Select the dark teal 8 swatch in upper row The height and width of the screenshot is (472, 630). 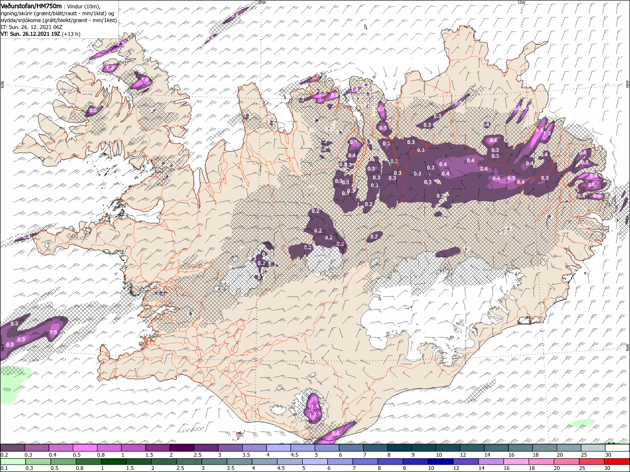(399, 448)
